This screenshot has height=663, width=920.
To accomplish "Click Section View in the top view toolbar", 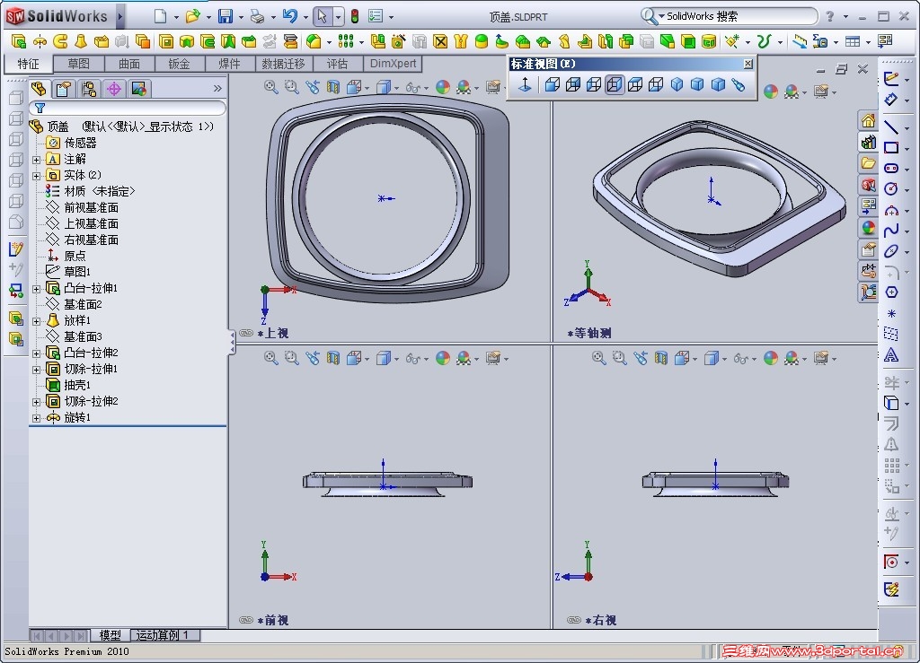I will point(333,87).
